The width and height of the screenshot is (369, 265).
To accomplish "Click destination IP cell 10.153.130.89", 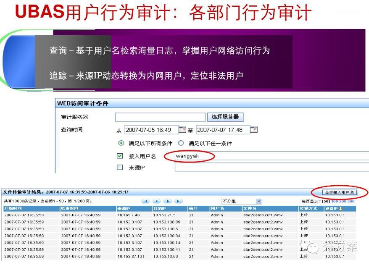I will (166, 222).
